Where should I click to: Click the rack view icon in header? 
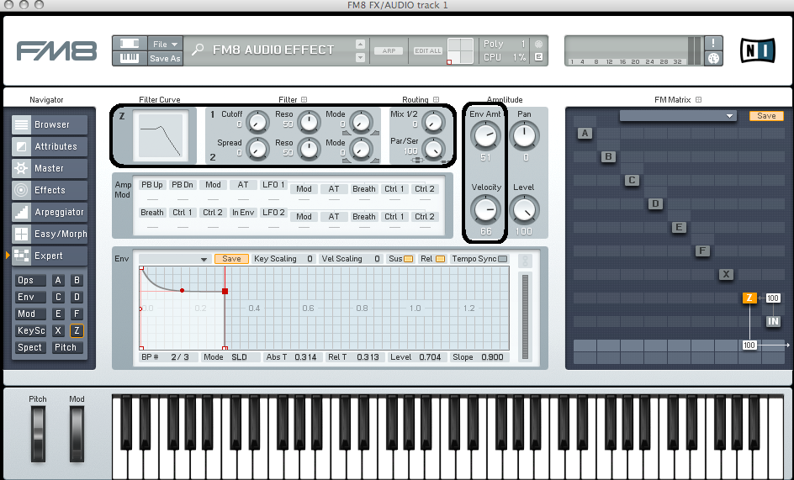coord(130,43)
